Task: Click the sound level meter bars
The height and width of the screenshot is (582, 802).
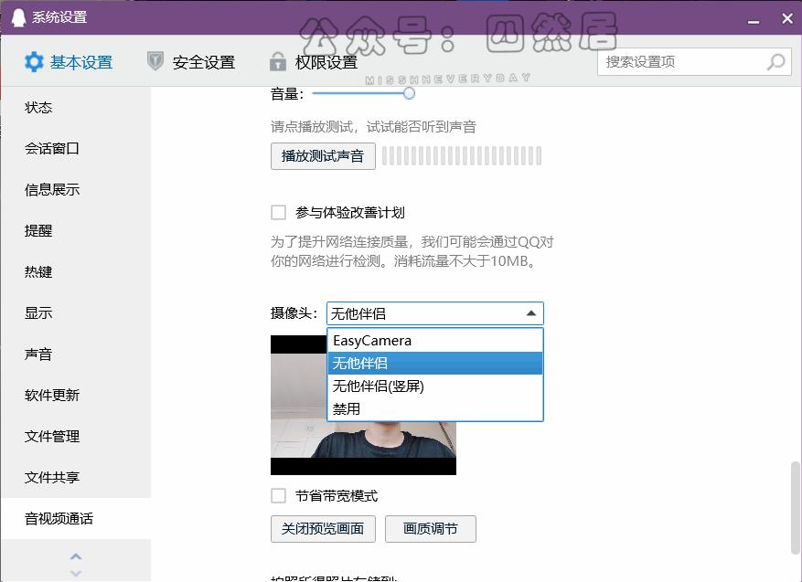Action: tap(461, 156)
